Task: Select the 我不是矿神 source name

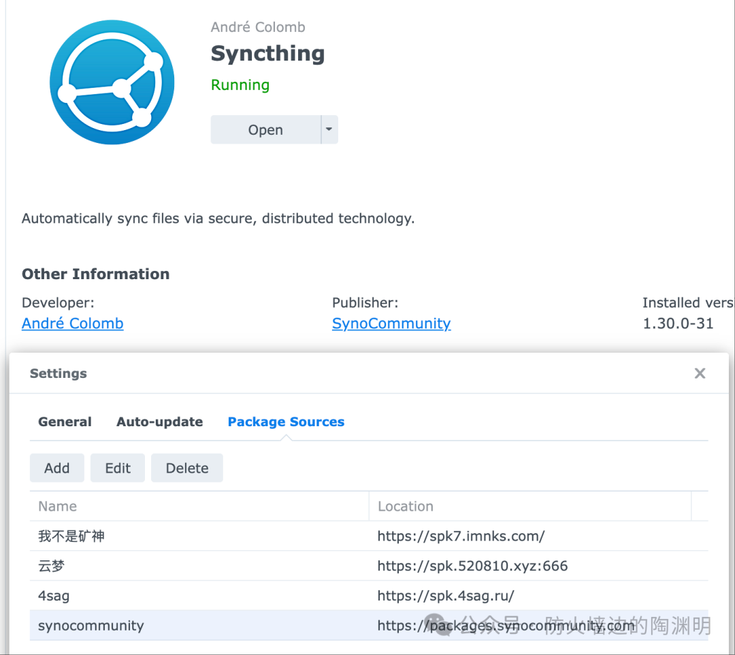Action: pyautogui.click(x=71, y=537)
